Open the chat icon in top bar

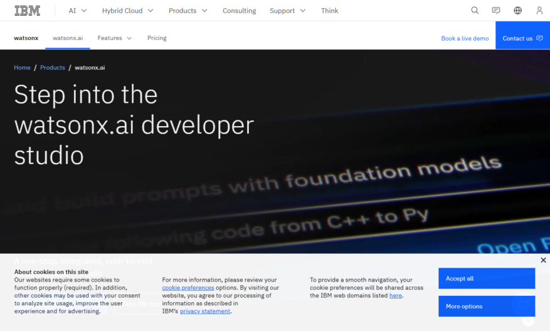[496, 11]
